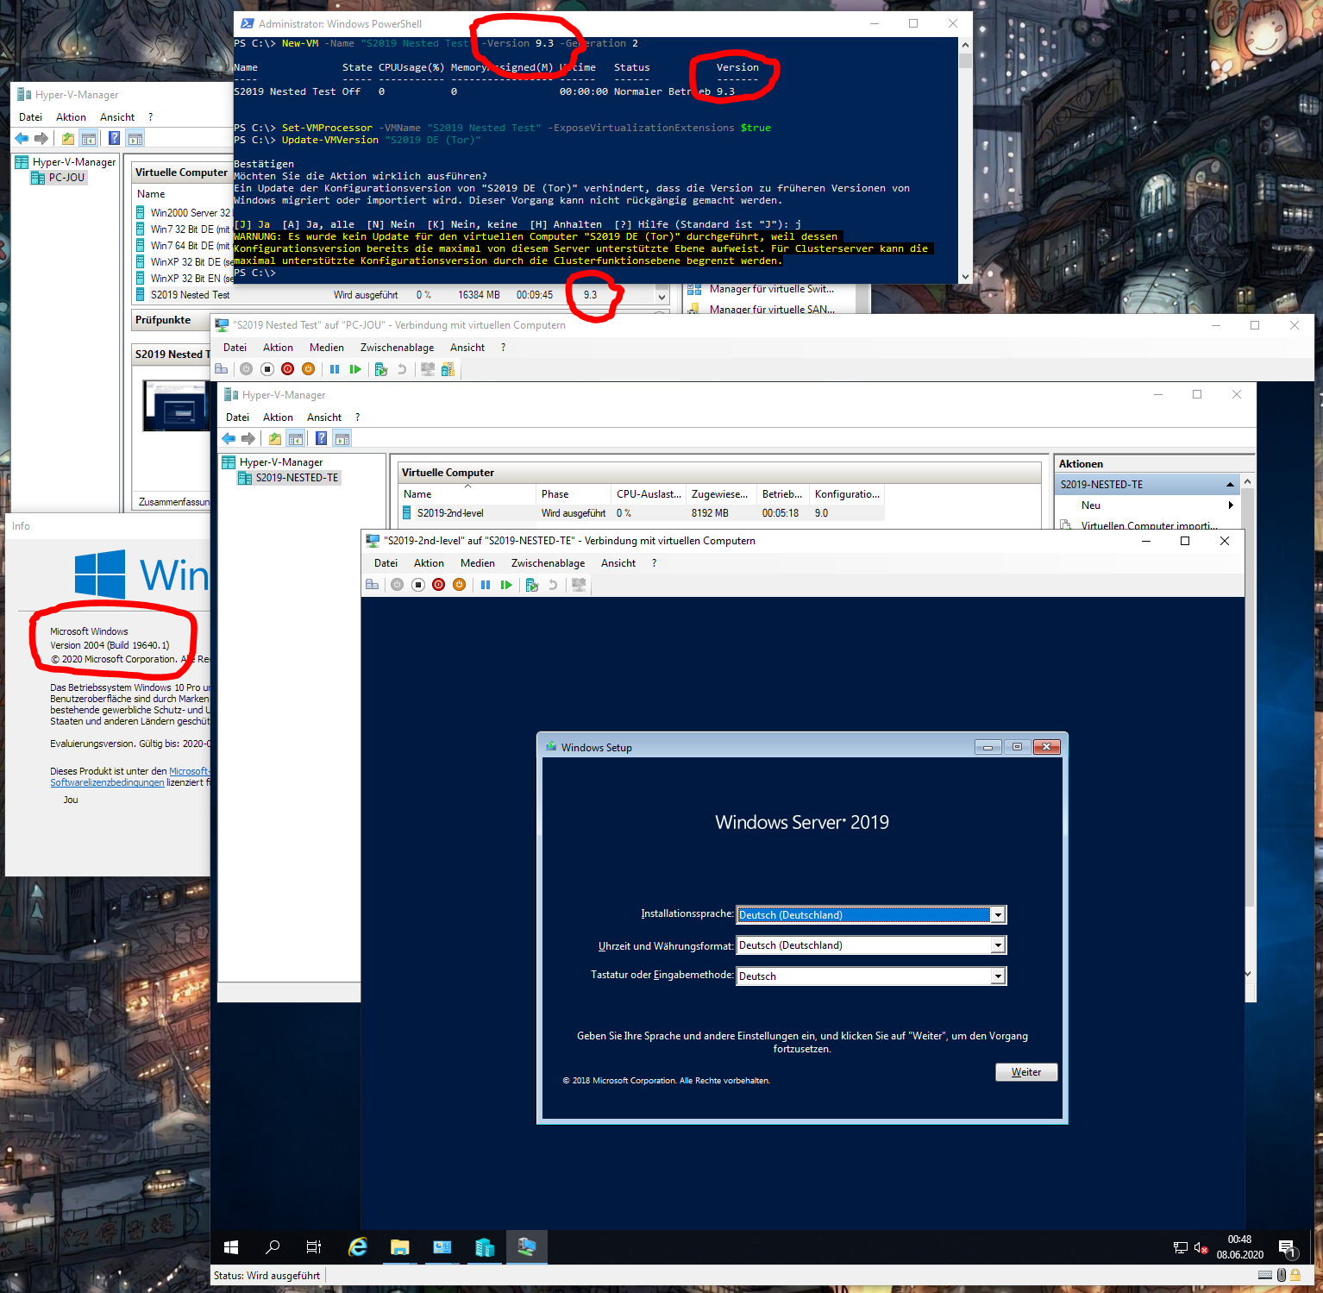Click Ctrl+Alt+Del icon in S2019 Nested Test toolbar
Image resolution: width=1323 pixels, height=1293 pixels.
(222, 369)
